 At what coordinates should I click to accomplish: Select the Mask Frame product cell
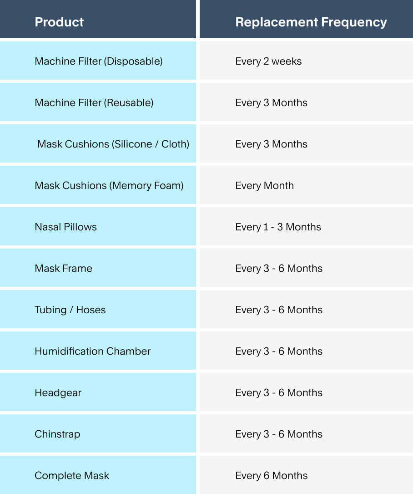click(63, 268)
